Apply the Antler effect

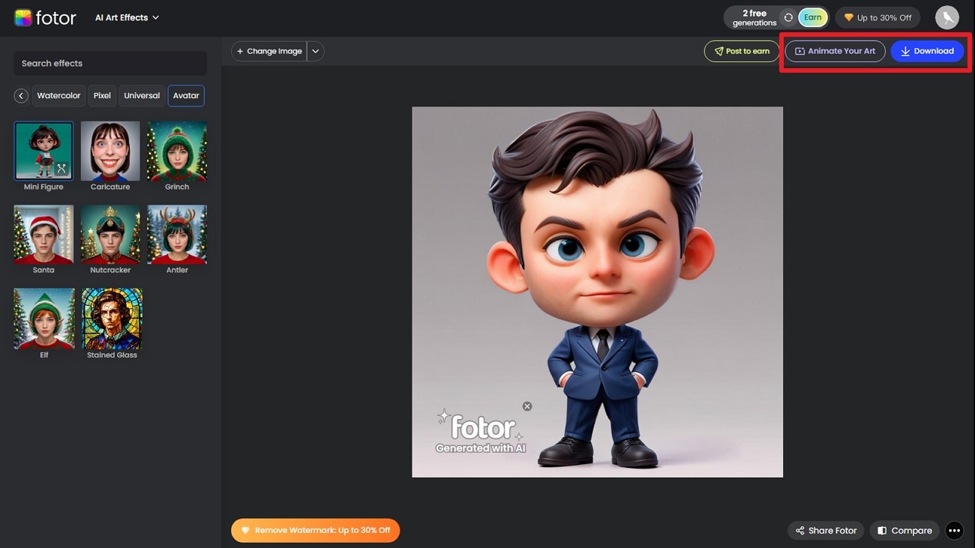(x=177, y=234)
